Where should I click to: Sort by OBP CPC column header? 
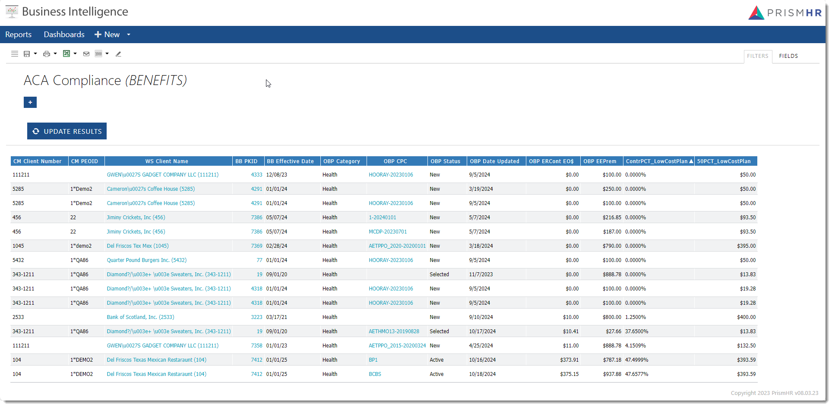397,161
